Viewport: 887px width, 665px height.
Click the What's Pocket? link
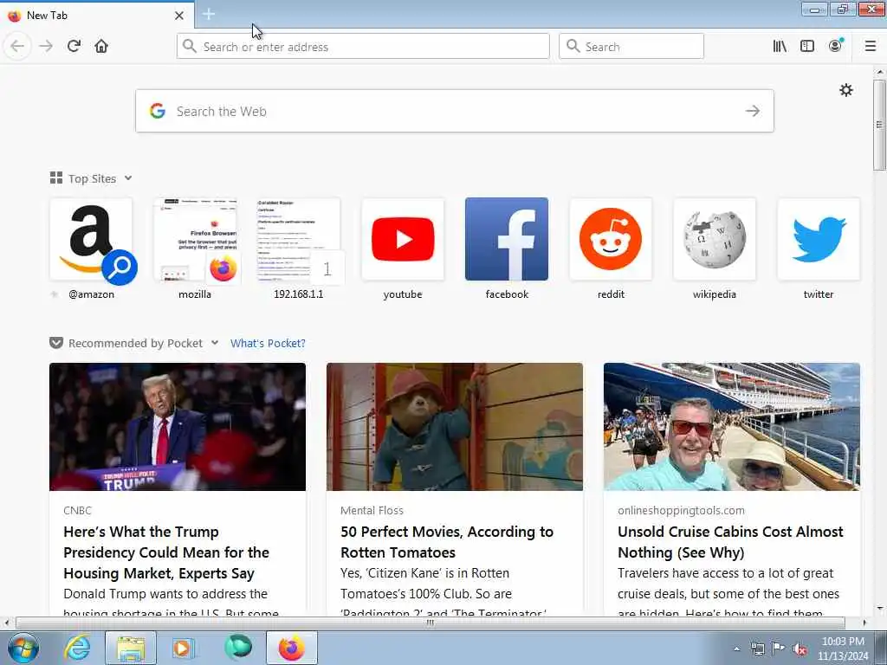point(268,343)
